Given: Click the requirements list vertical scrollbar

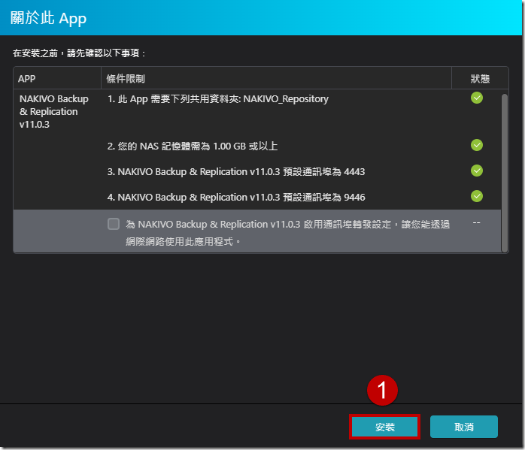Looking at the screenshot, I should point(504,173).
